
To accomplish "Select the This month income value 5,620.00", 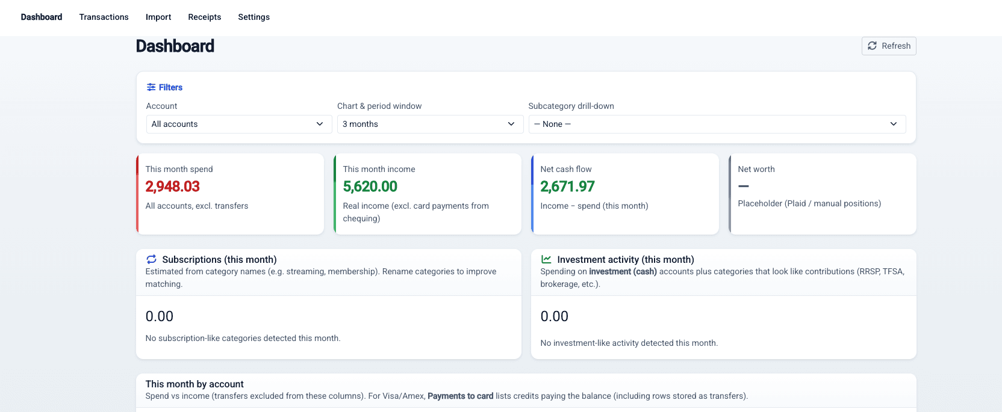I will point(370,186).
